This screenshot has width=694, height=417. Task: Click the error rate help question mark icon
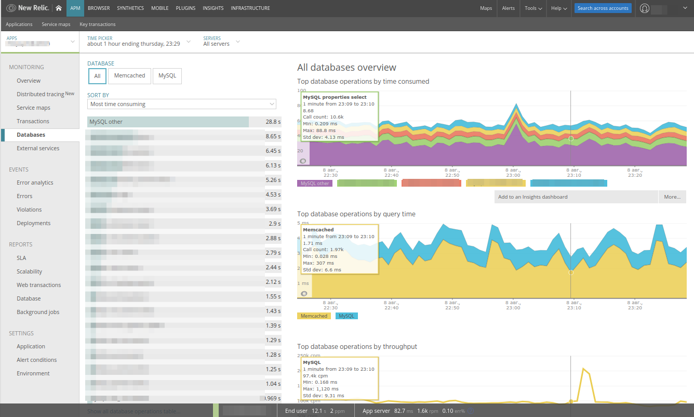point(470,410)
